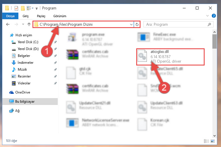221x147 pixels.
Task: Switch to details list view icon
Action: coord(206,141)
